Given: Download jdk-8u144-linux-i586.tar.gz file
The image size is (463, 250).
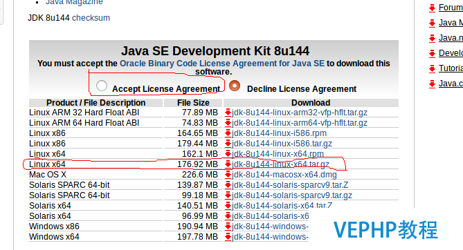Looking at the screenshot, I should (x=282, y=144).
